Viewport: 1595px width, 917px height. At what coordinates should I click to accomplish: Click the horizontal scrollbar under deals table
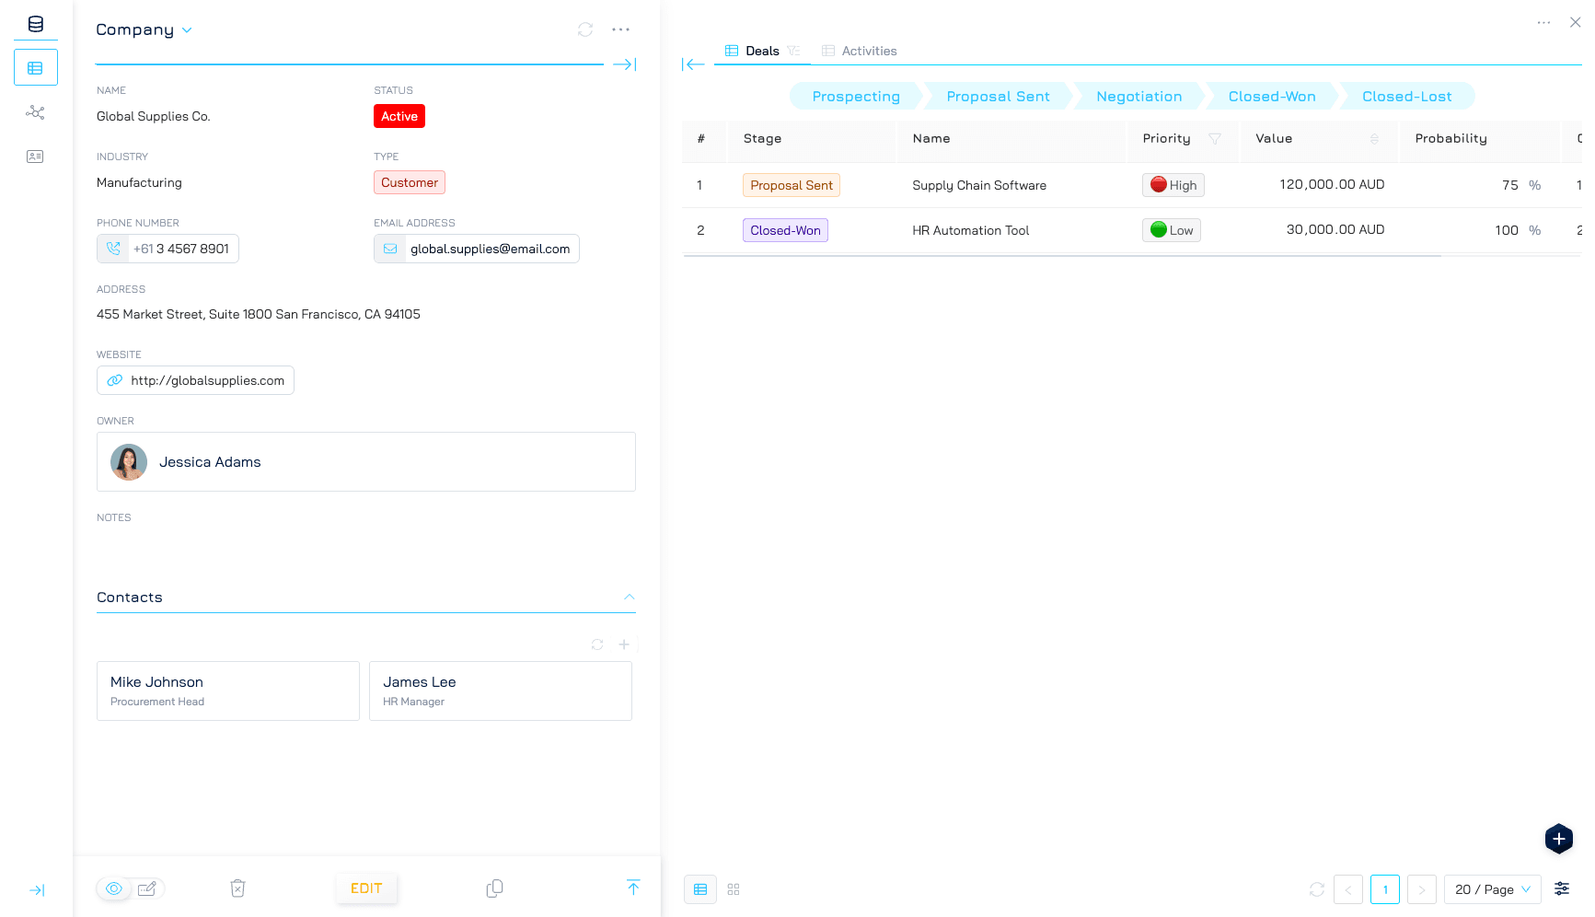pyautogui.click(x=1062, y=256)
